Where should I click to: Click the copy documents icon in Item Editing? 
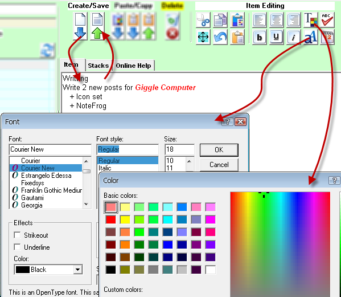(x=220, y=20)
